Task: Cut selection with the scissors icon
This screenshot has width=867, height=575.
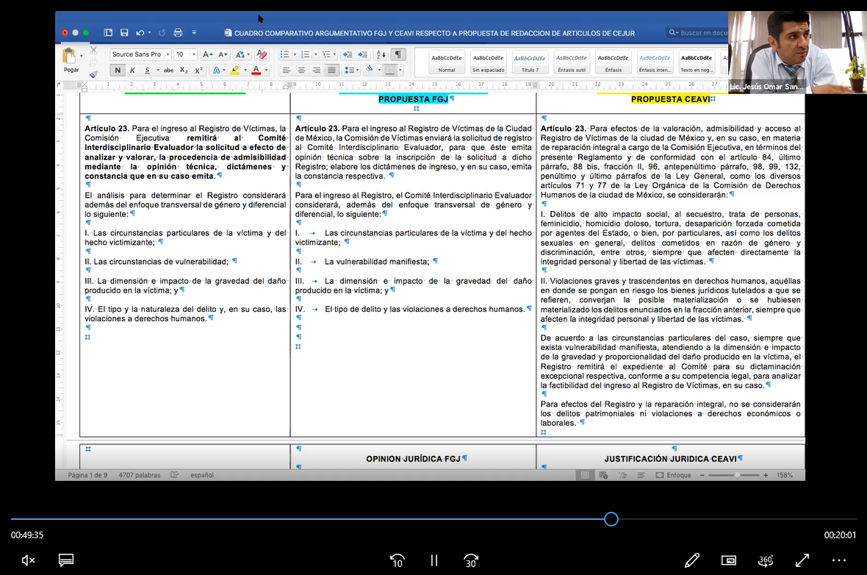Action: click(x=93, y=50)
